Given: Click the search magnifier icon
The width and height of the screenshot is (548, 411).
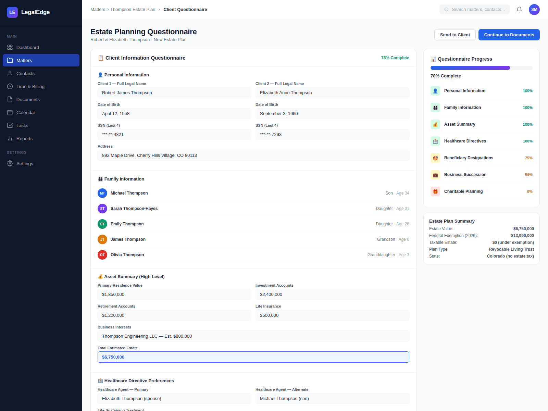Looking at the screenshot, I should tap(447, 10).
